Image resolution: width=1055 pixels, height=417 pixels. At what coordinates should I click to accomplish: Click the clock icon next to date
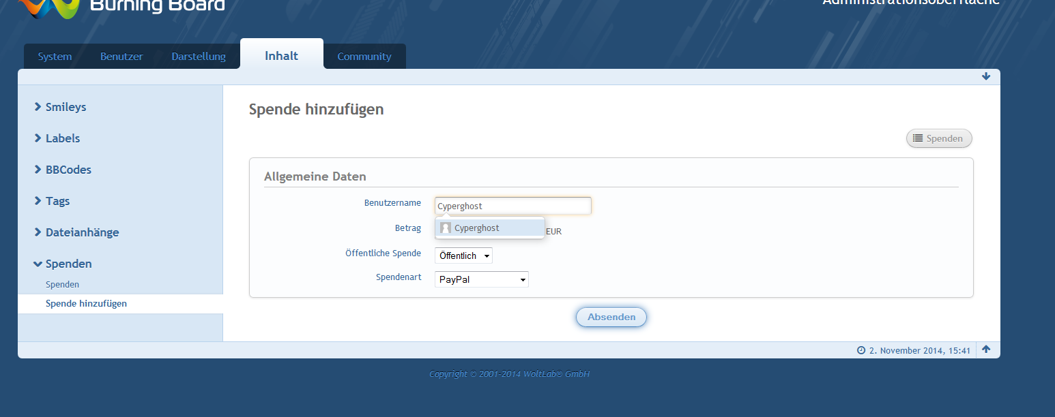pyautogui.click(x=861, y=350)
